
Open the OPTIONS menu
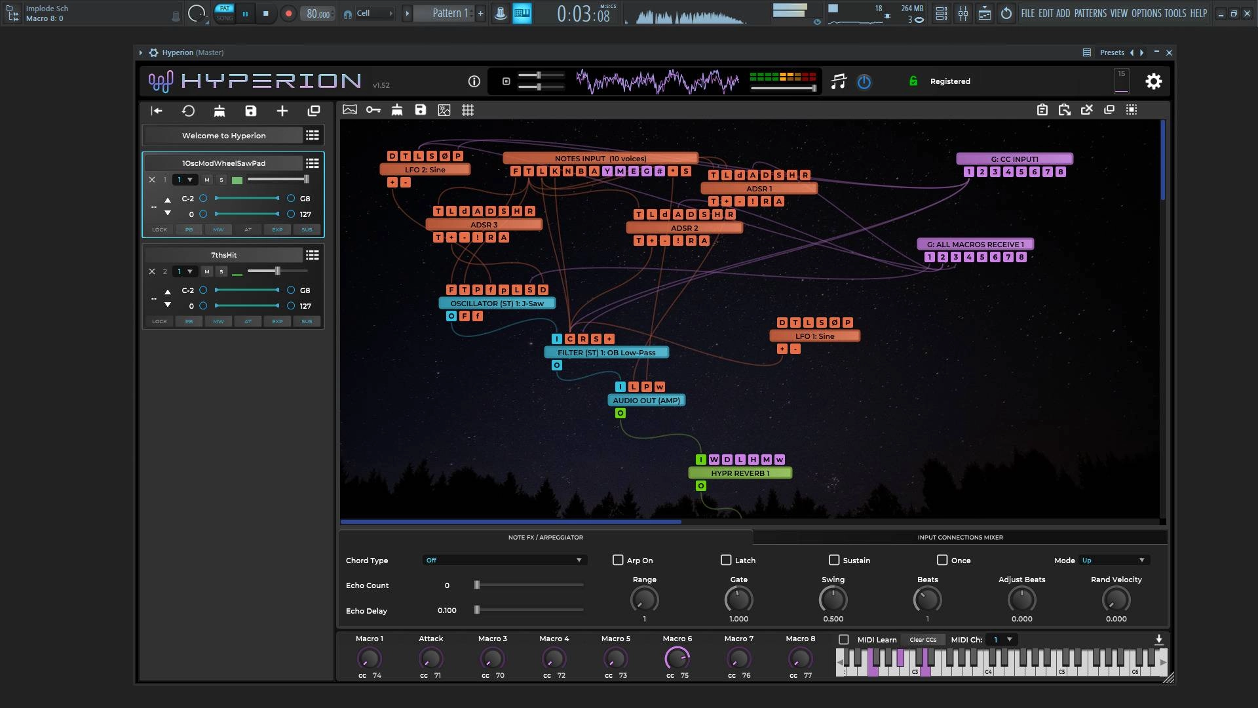[1146, 13]
